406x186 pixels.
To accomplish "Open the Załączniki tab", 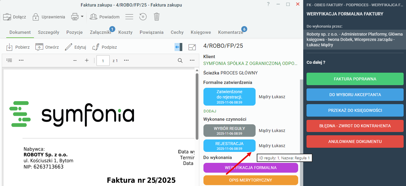I will point(100,32).
